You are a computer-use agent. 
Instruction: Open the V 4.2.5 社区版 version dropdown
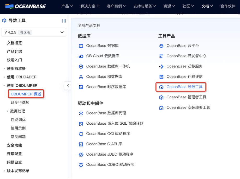pyautogui.click(x=34, y=32)
